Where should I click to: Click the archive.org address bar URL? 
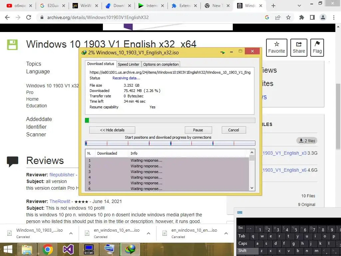(98, 17)
